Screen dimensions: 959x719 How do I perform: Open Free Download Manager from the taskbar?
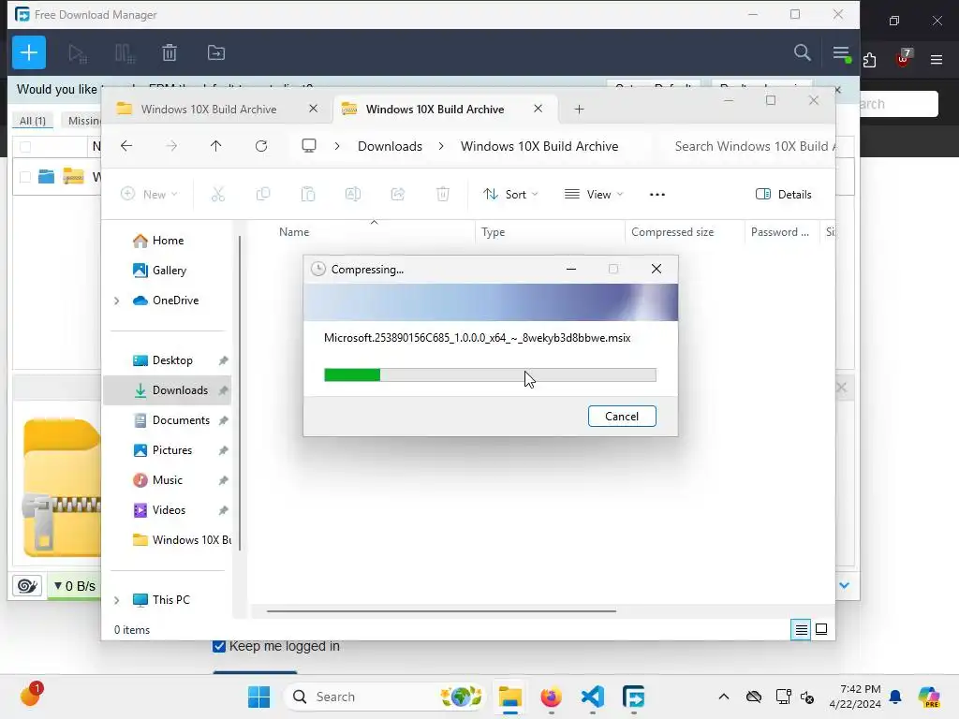pos(634,697)
